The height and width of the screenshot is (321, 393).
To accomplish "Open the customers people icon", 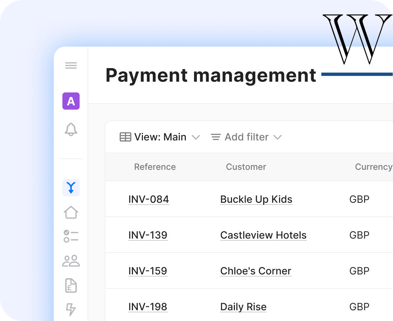I will 71,261.
